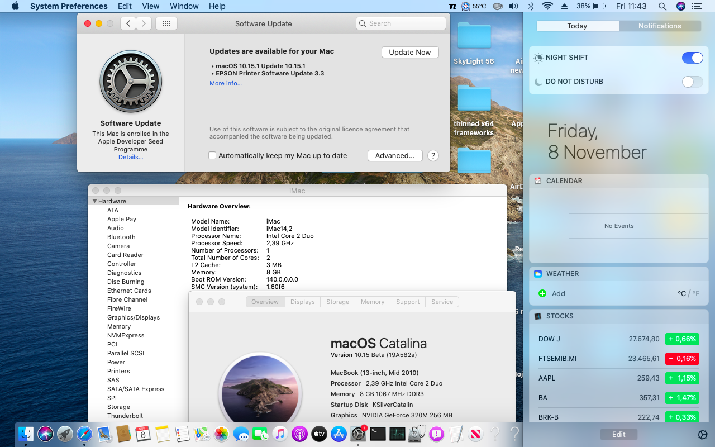The width and height of the screenshot is (715, 447).
Task: Open Notes app in the Dock
Action: (x=163, y=434)
